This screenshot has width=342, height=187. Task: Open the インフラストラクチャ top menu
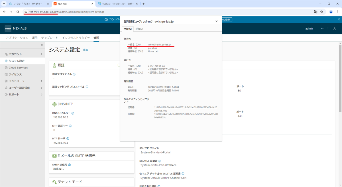pyautogui.click(x=76, y=38)
